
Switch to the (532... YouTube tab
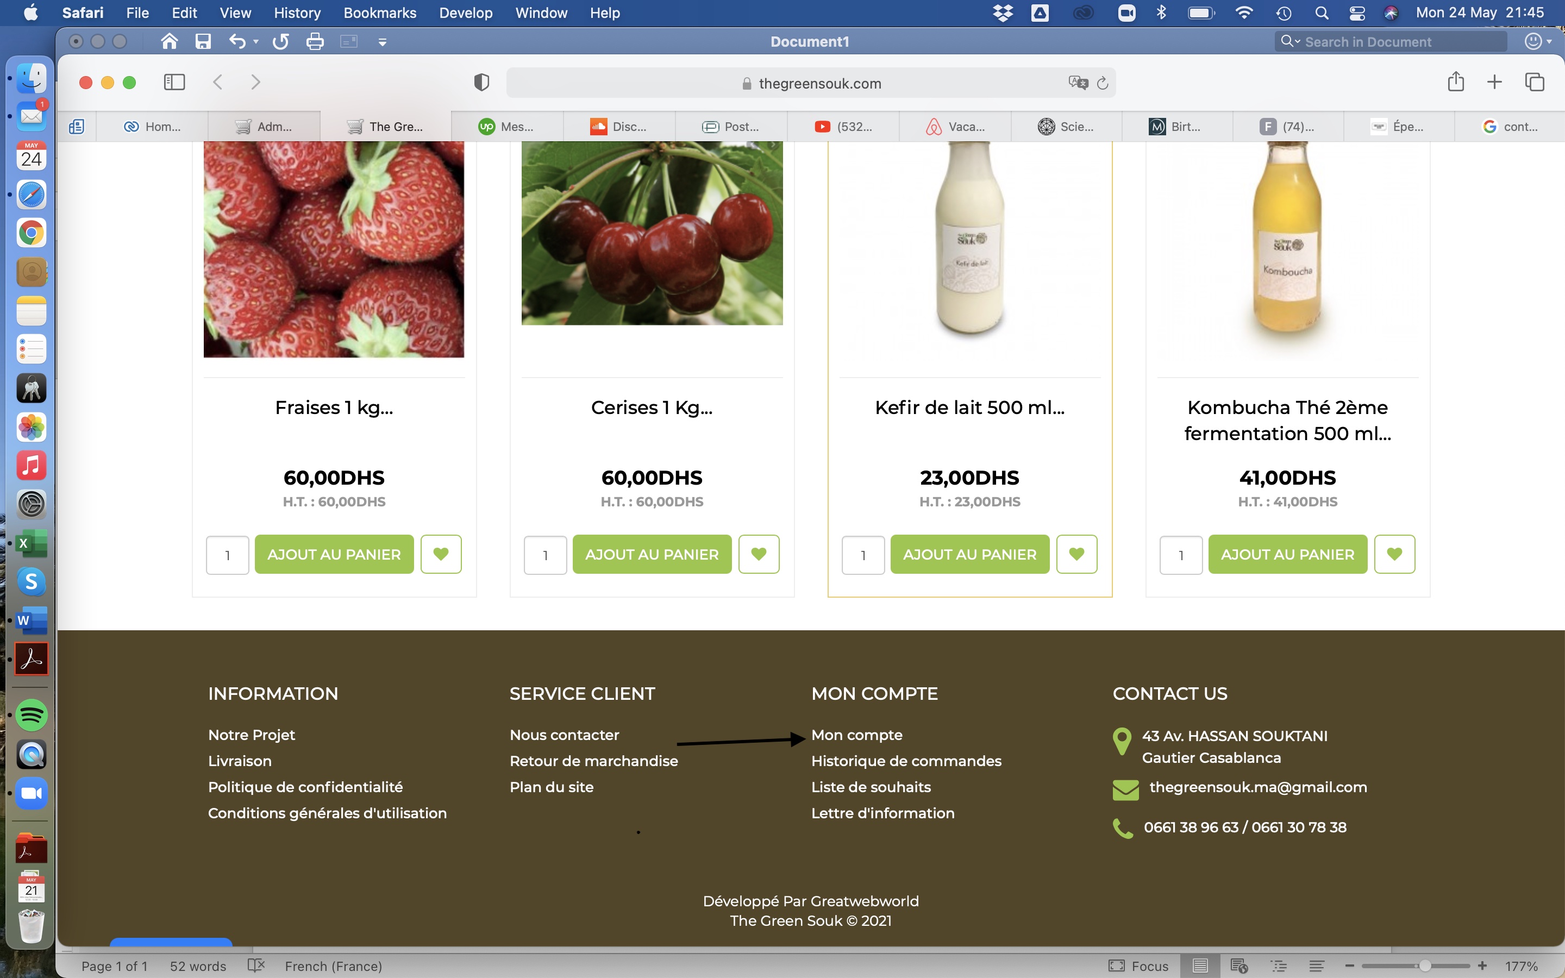[843, 127]
